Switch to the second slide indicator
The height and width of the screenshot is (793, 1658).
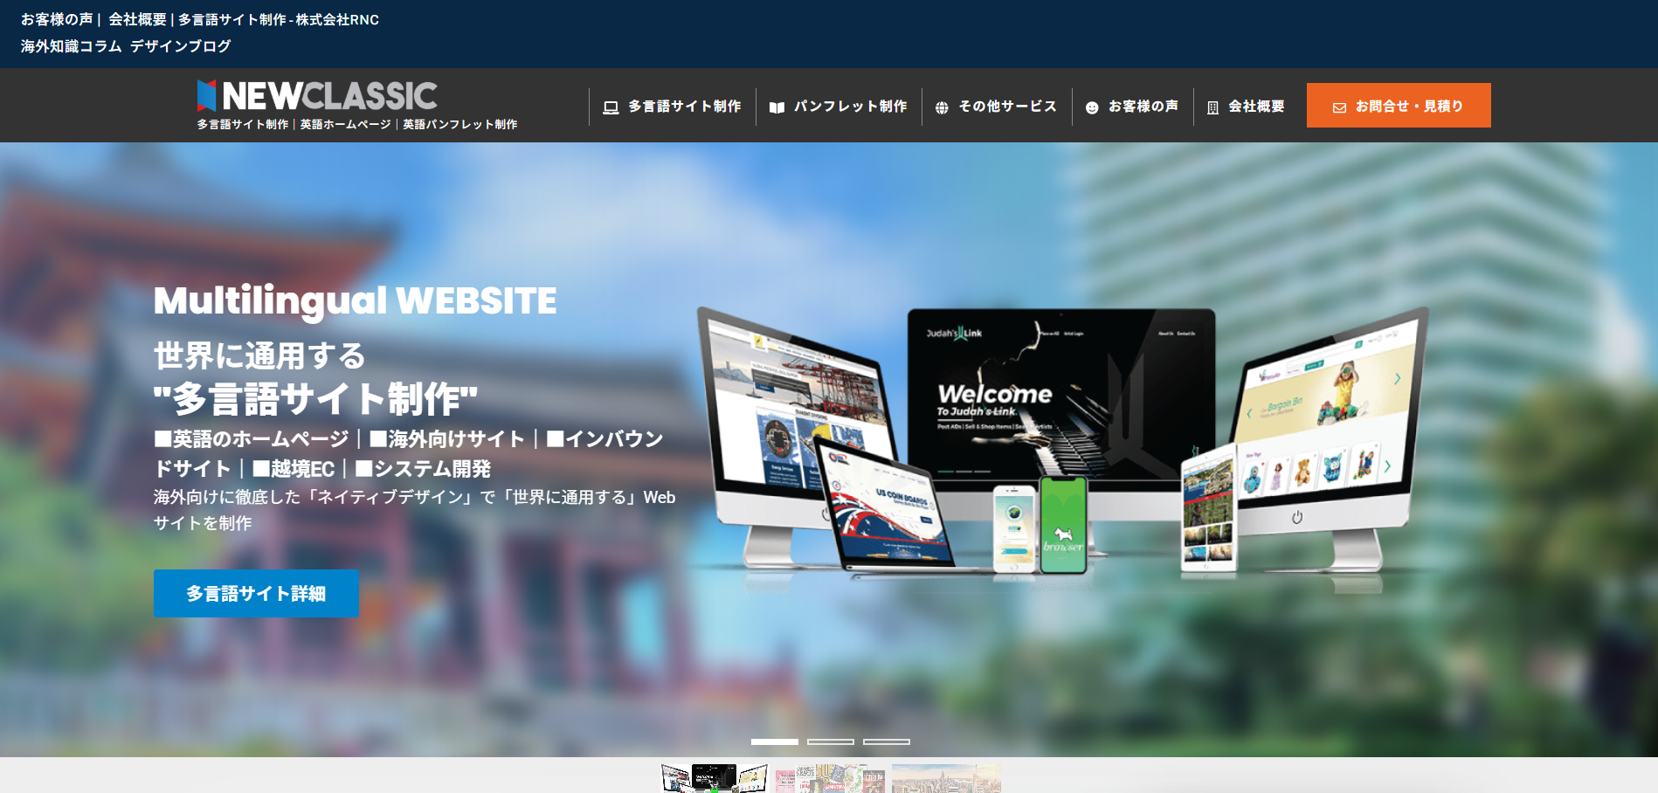(830, 741)
